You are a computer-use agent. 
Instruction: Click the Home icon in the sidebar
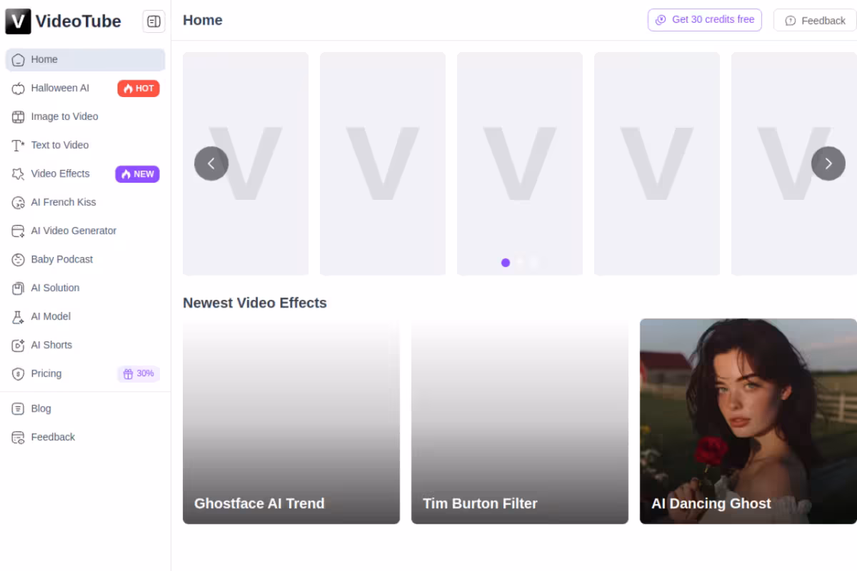click(x=19, y=60)
